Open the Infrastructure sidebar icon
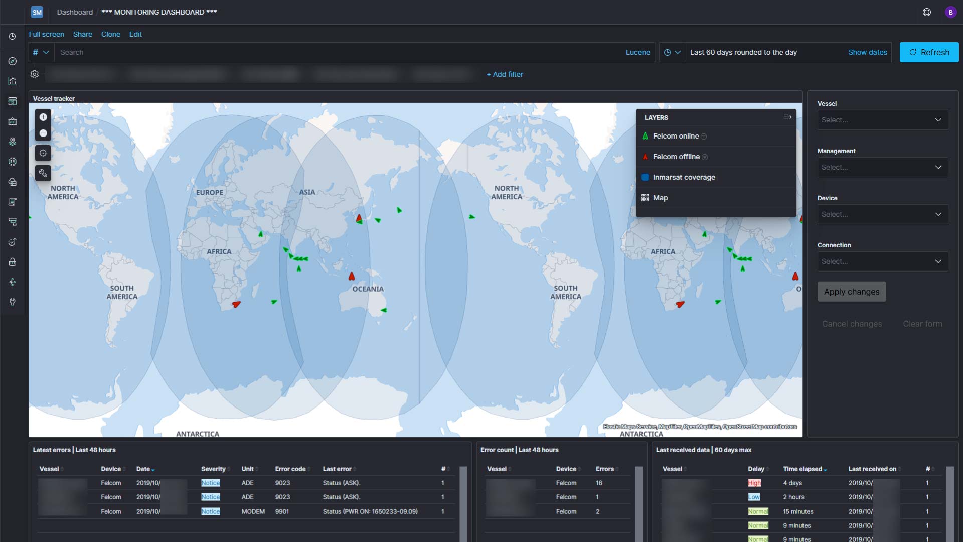Image resolution: width=963 pixels, height=542 pixels. (12, 182)
